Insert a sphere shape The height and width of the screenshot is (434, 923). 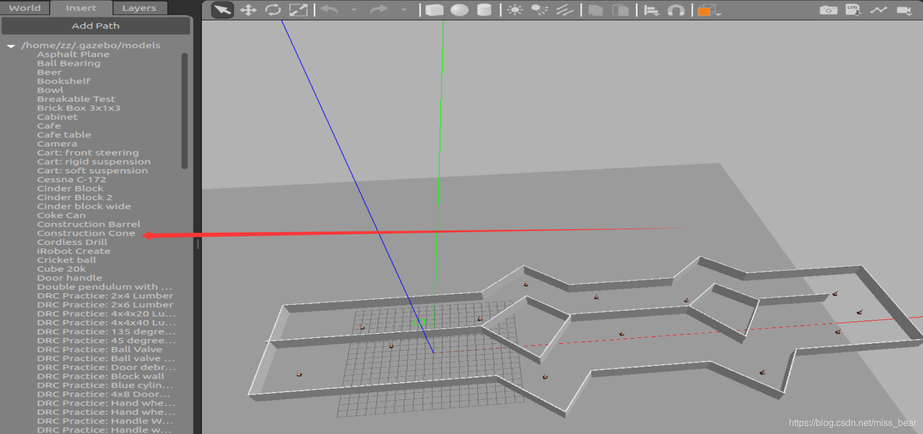tap(459, 10)
